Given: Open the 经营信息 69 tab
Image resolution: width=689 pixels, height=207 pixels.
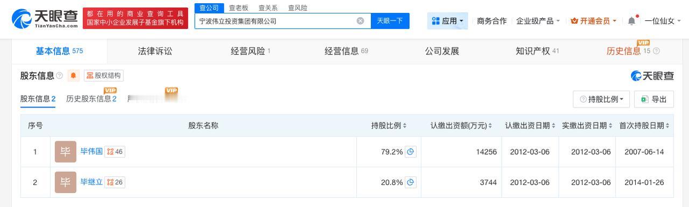Looking at the screenshot, I should pyautogui.click(x=346, y=51).
